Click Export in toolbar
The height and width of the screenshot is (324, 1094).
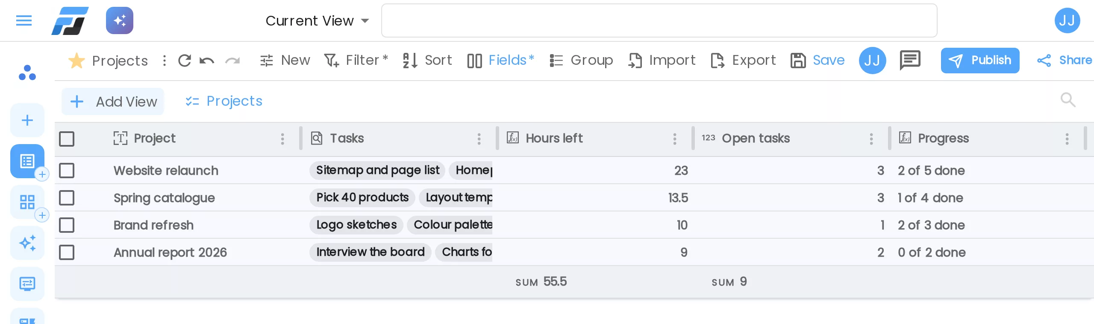click(x=743, y=60)
